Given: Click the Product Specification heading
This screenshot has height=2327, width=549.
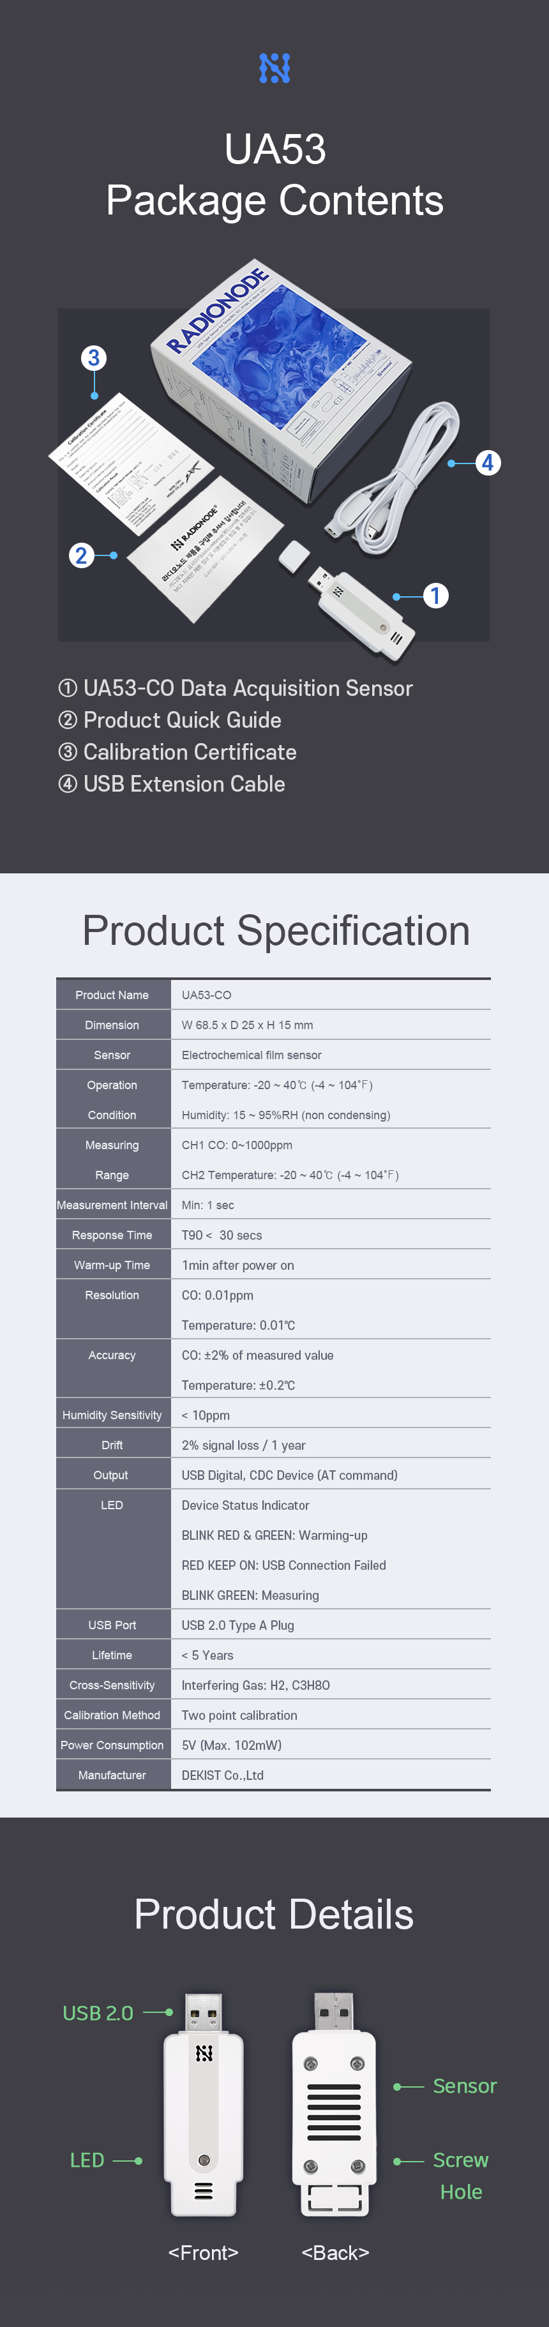Looking at the screenshot, I should tap(275, 930).
